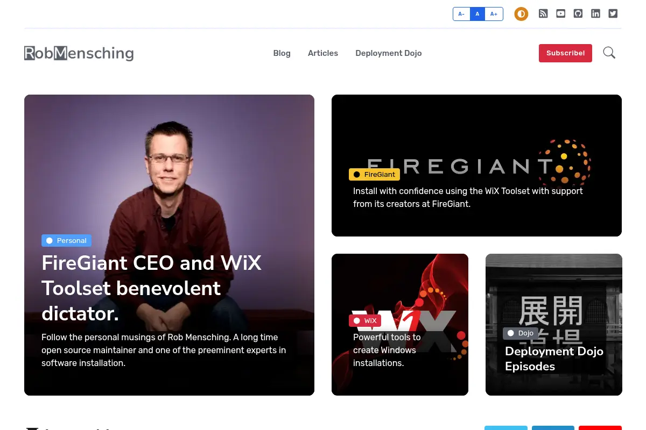This screenshot has height=430, width=646.
Task: Open the GitHub profile icon
Action: pos(578,14)
